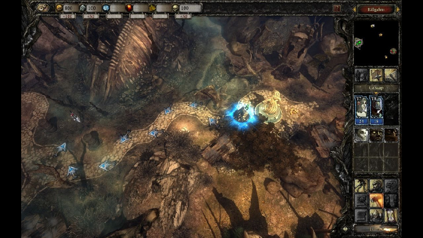This screenshot has width=423, height=238.
Task: Select the hourglass end turn icon
Action: point(391,216)
